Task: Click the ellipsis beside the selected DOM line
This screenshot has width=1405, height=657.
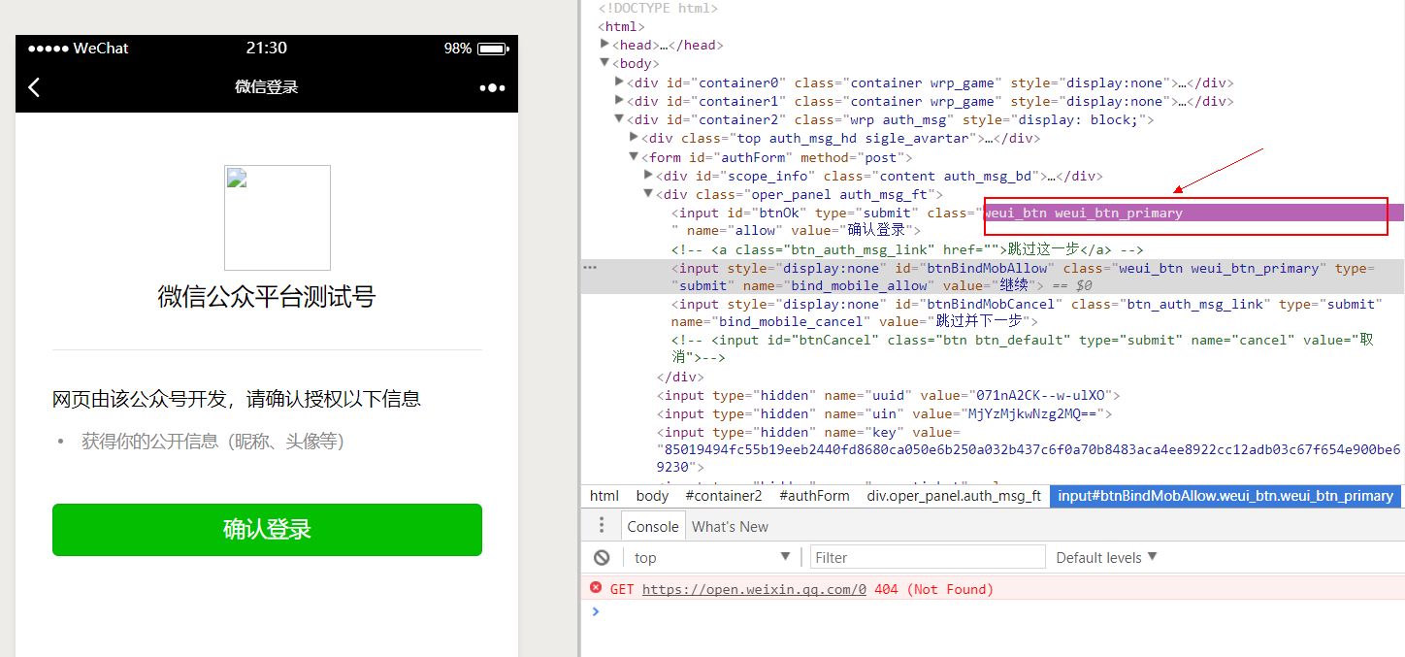Action: [590, 267]
